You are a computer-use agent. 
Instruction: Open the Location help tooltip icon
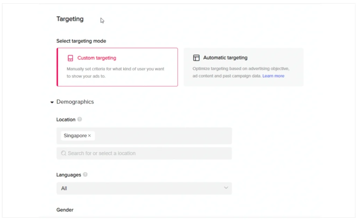(79, 119)
